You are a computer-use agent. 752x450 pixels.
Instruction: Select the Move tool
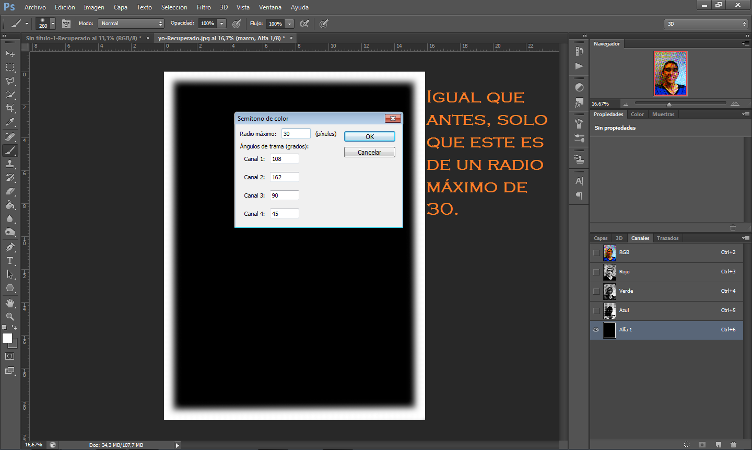pos(10,53)
